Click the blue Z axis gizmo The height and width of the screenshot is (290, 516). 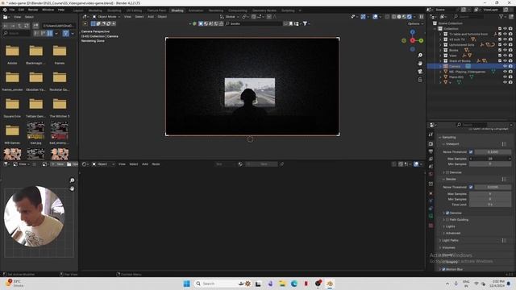412,32
